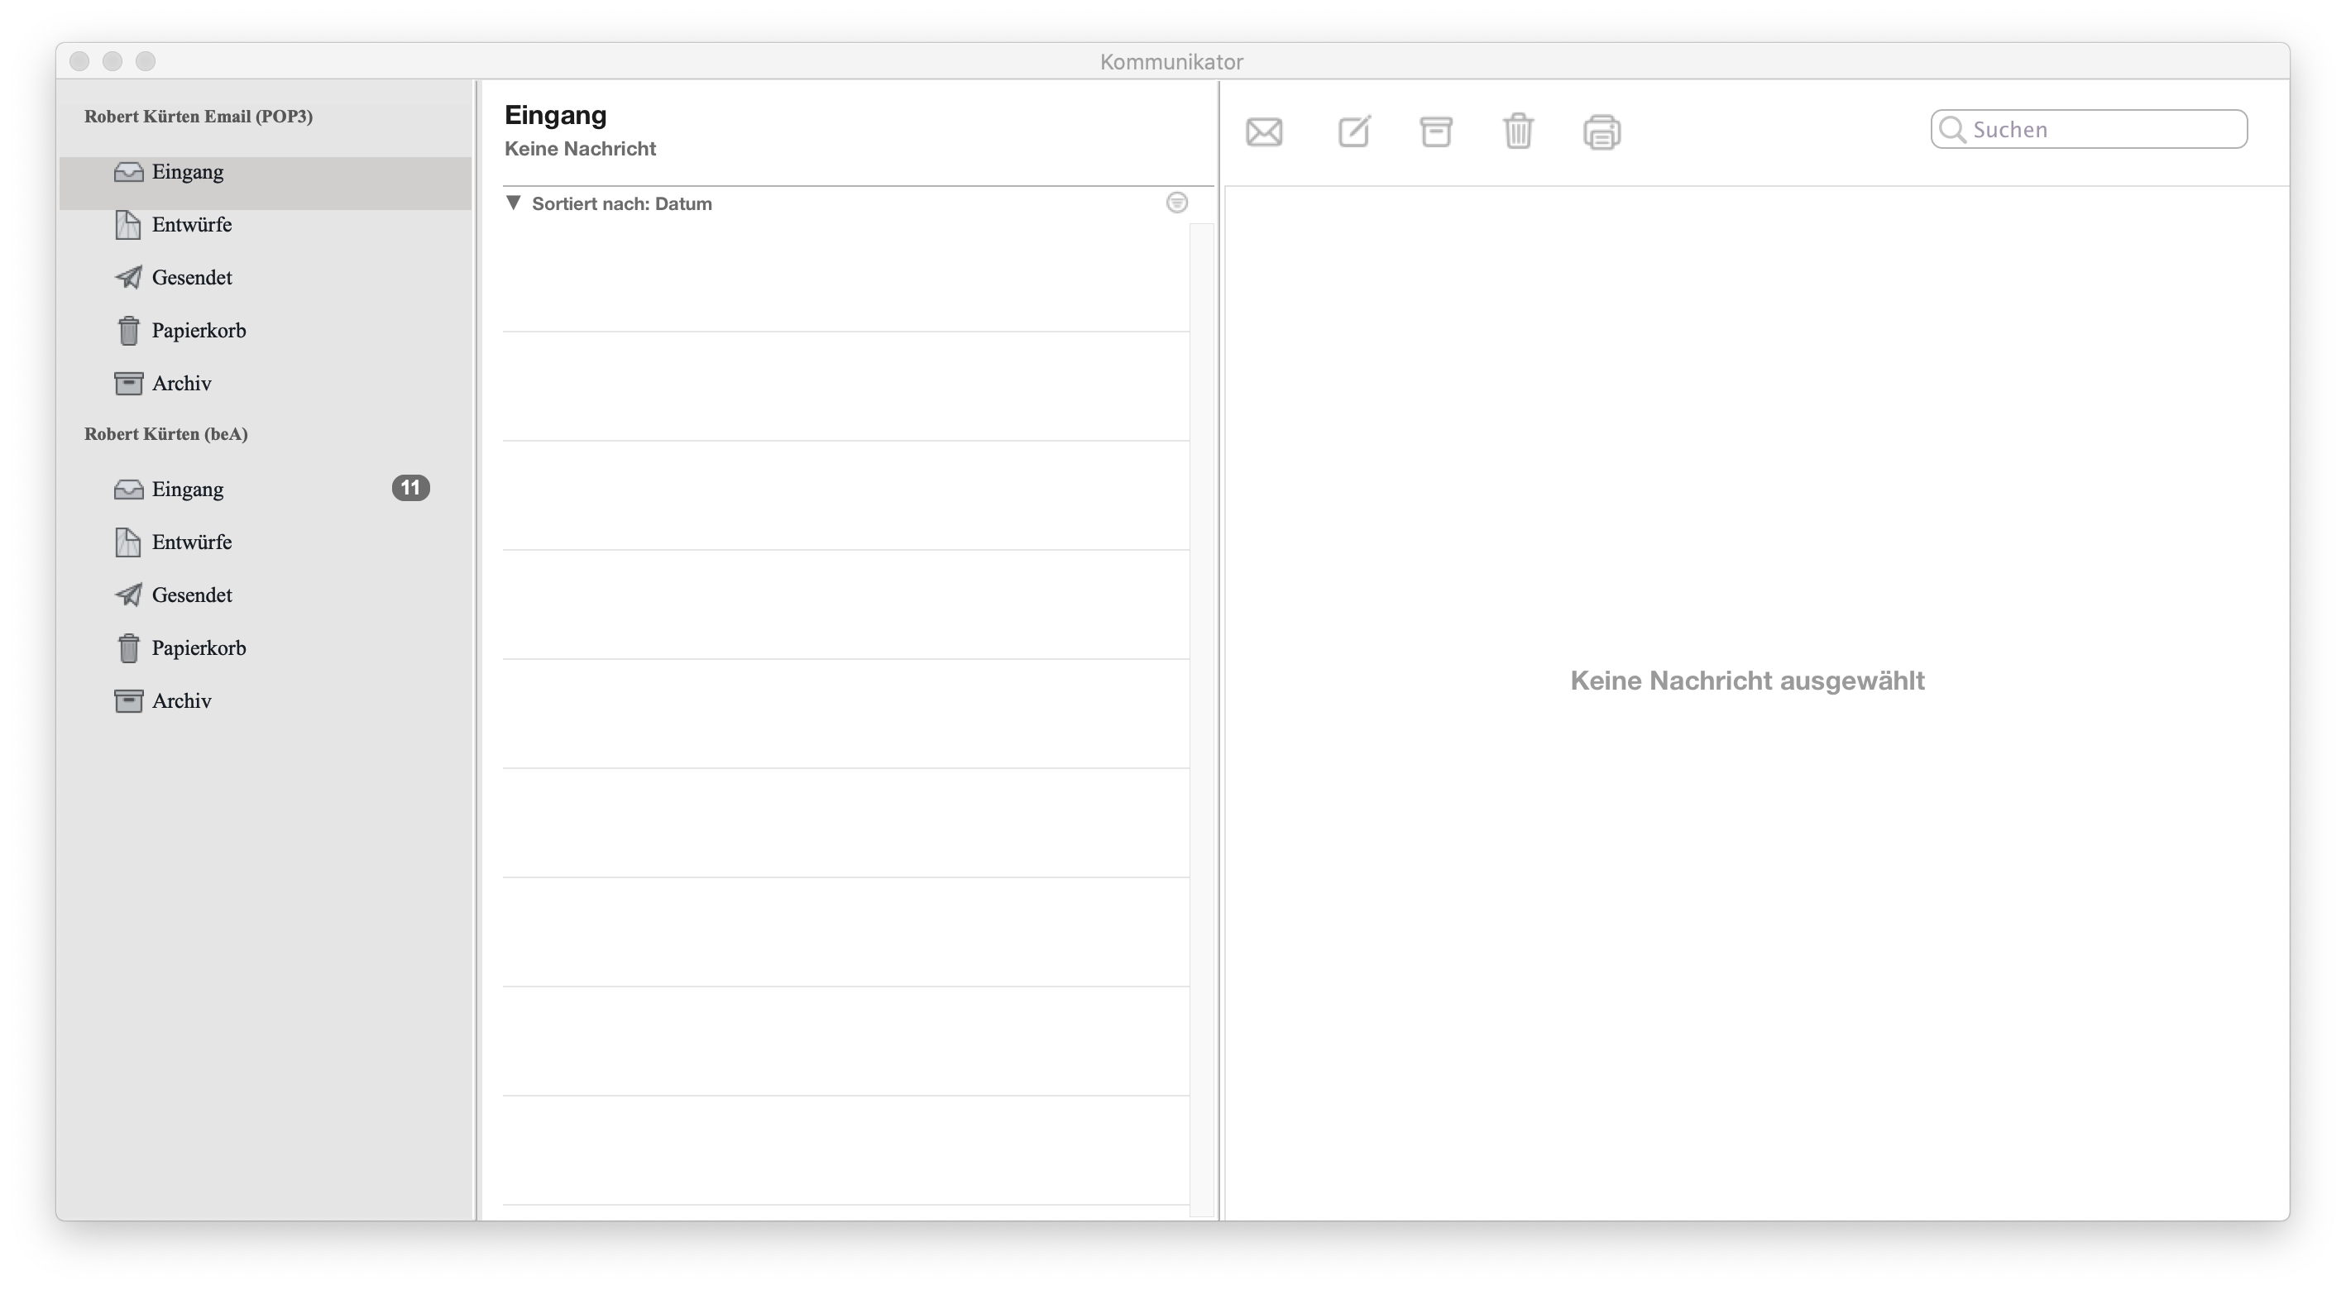Click the trash can toolbar icon
Viewport: 2346px width, 1290px height.
click(x=1518, y=131)
